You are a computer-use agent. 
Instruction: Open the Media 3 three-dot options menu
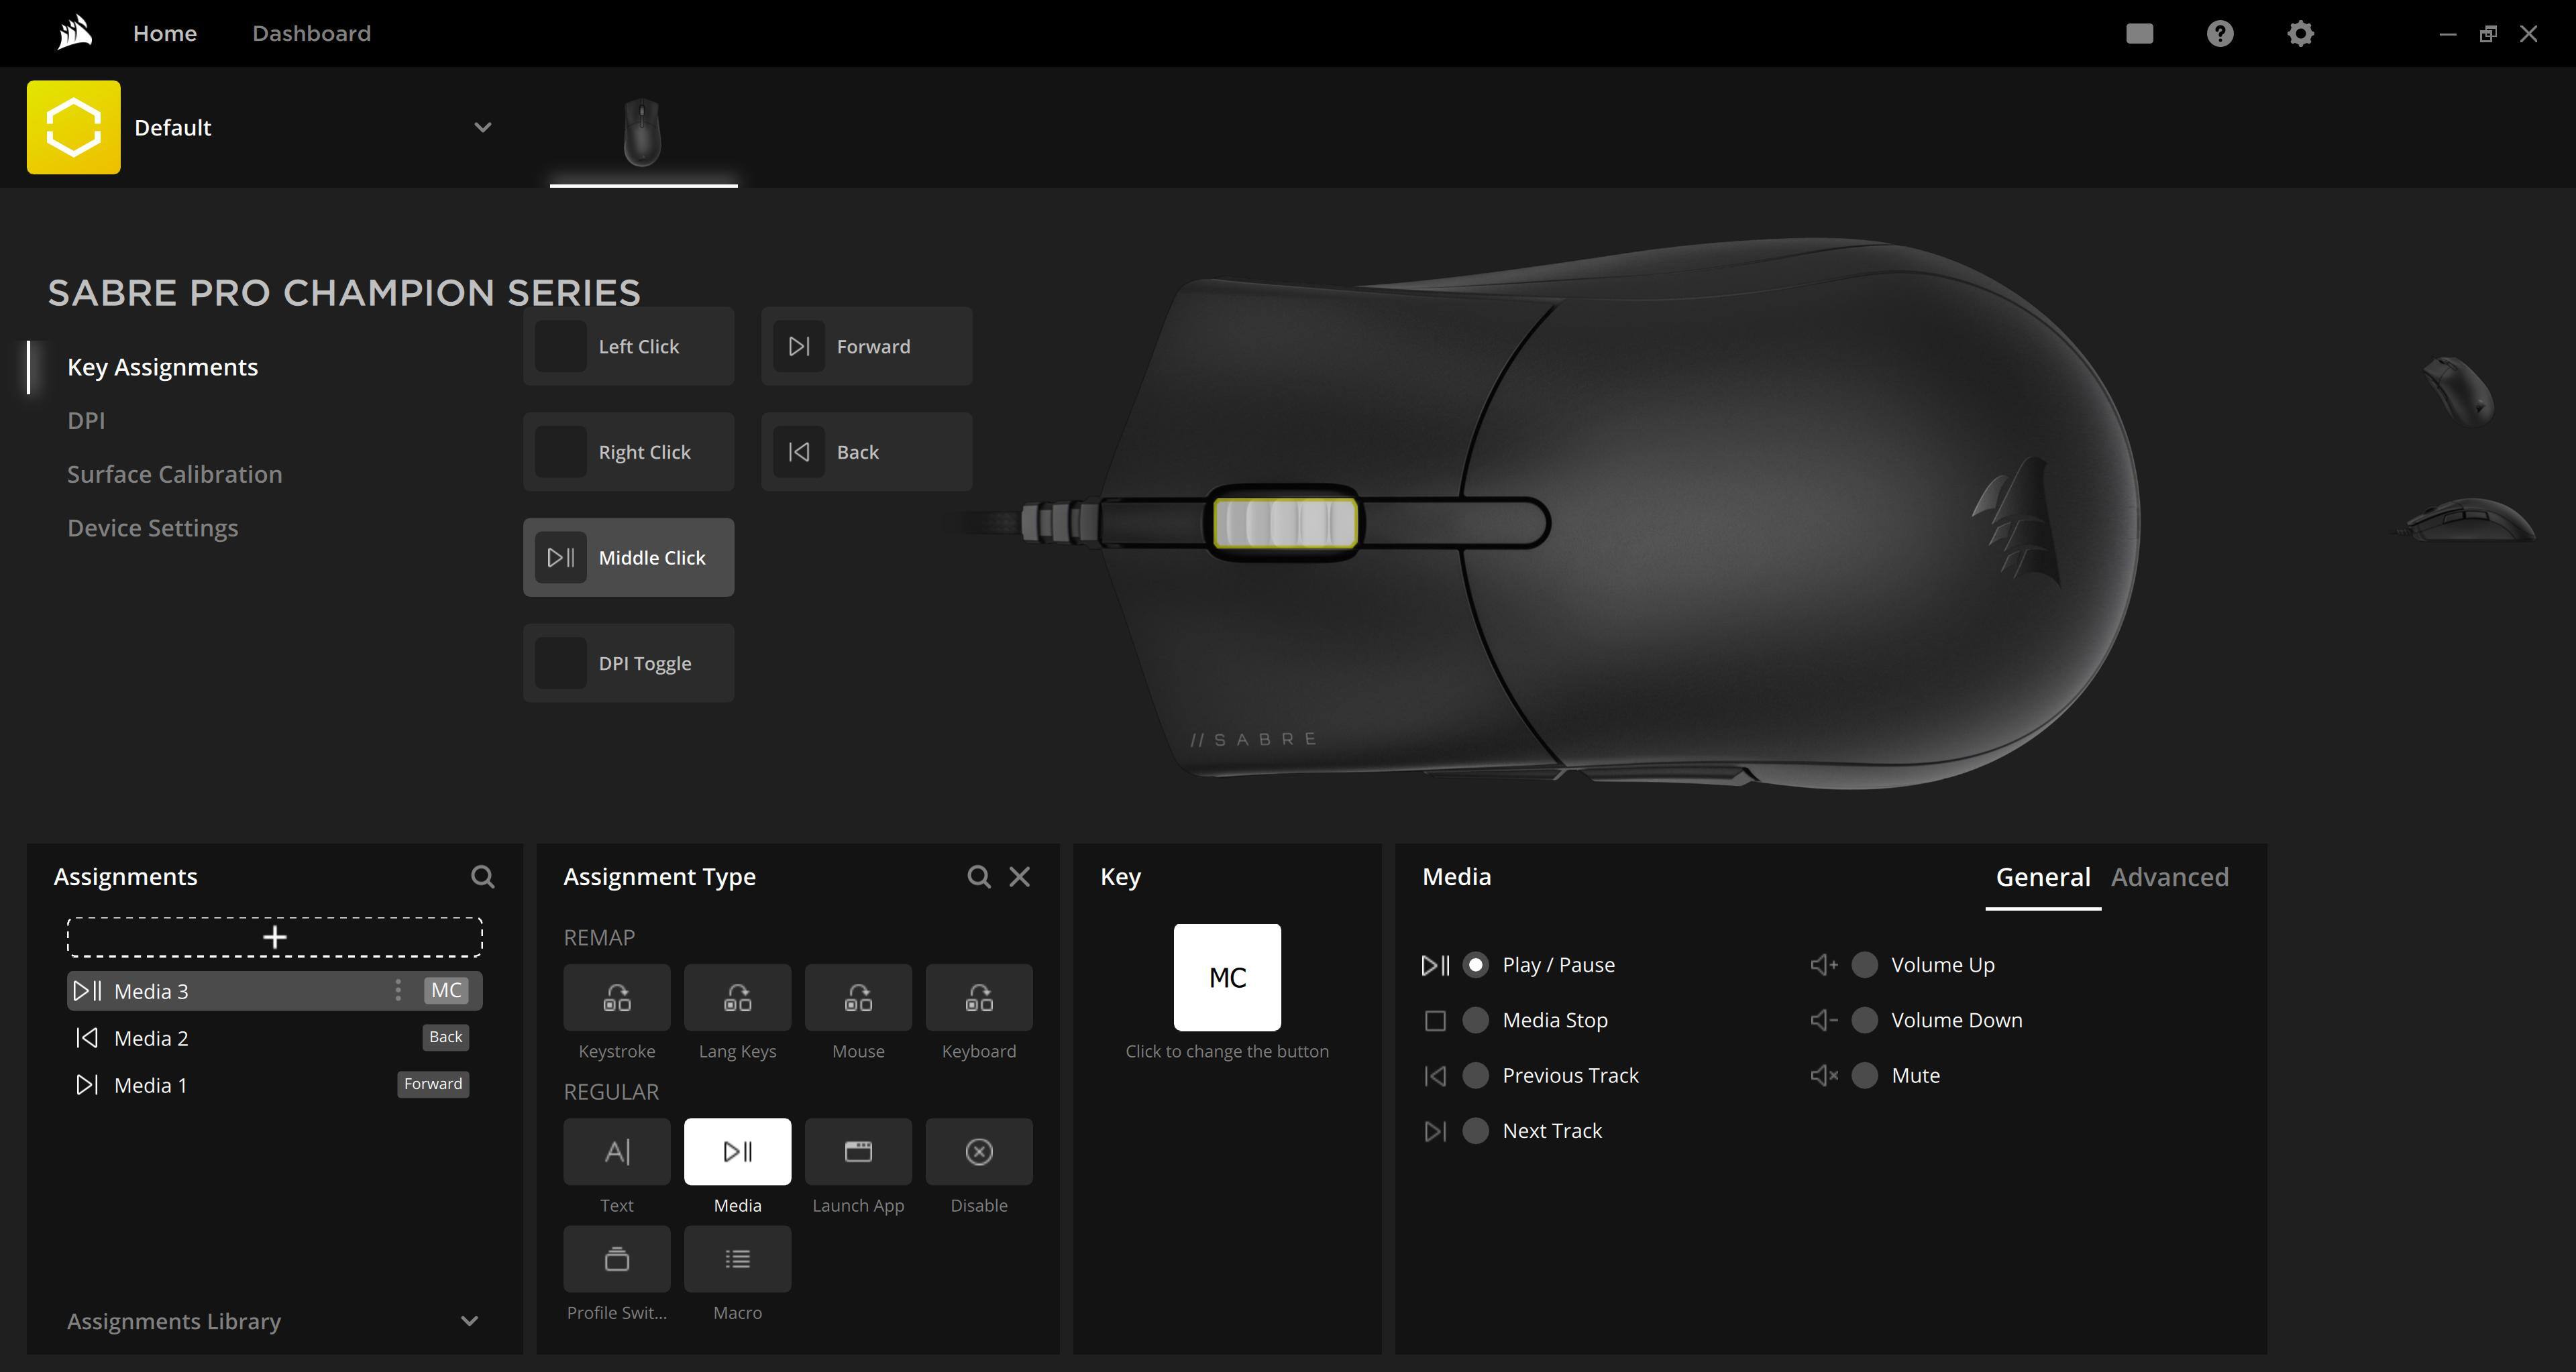(x=398, y=990)
